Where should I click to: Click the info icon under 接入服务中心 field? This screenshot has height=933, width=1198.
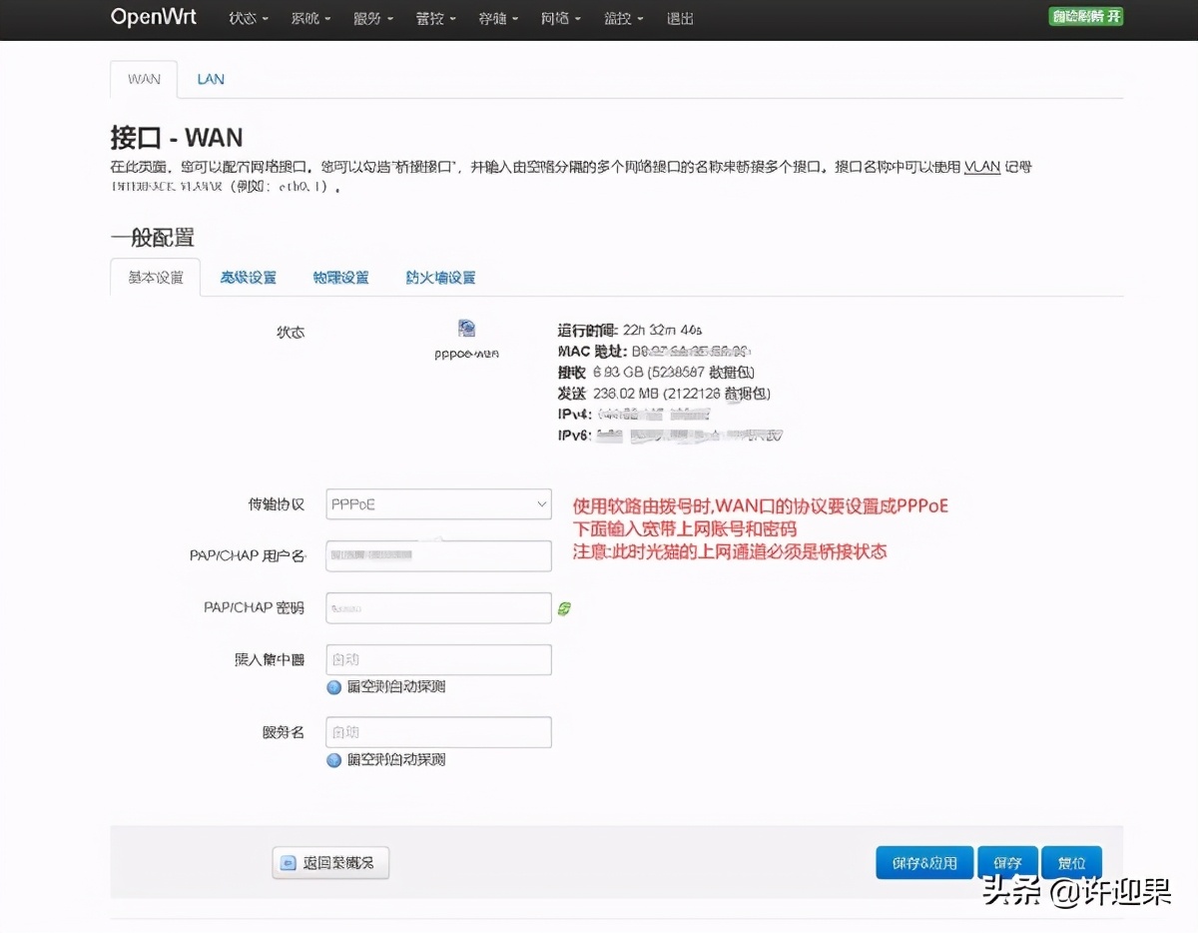332,687
